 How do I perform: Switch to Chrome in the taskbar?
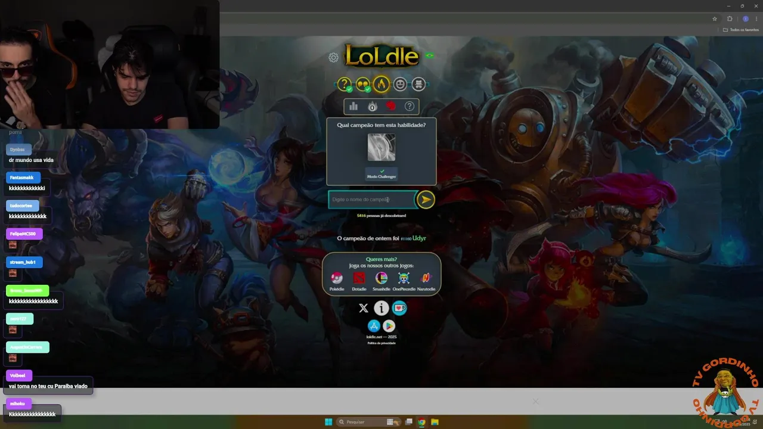click(421, 422)
